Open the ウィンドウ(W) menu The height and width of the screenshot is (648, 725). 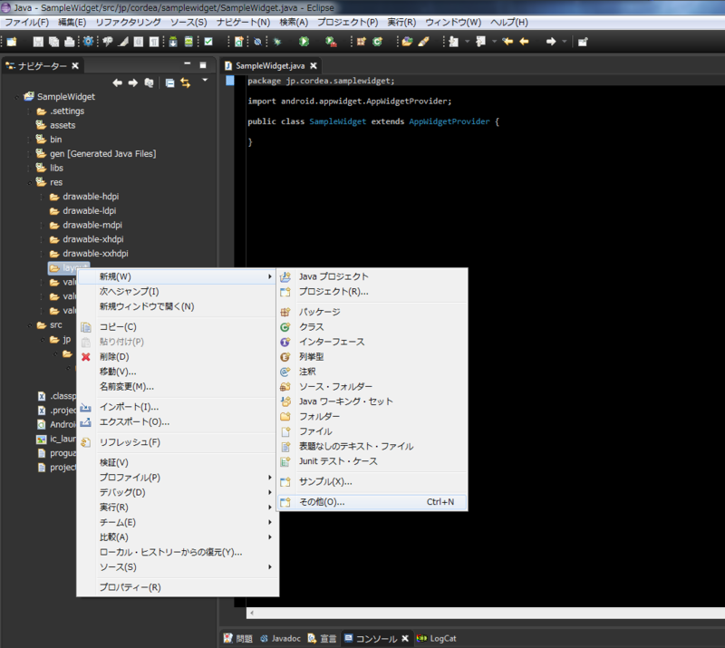click(453, 22)
